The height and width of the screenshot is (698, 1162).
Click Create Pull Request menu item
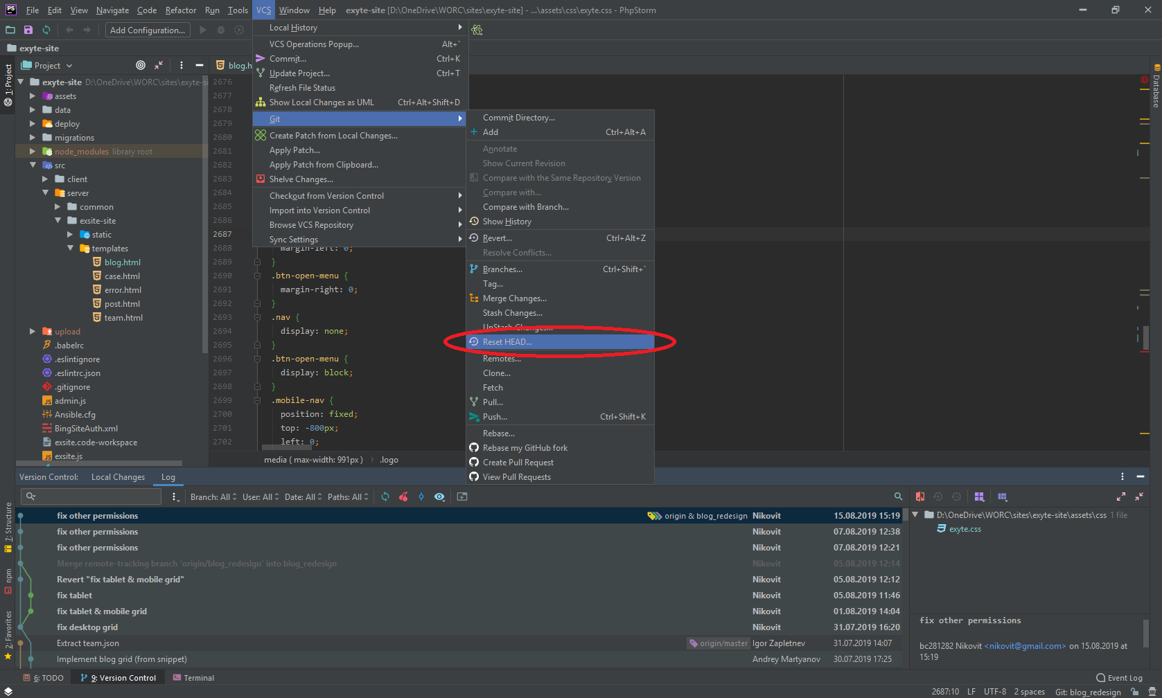[560, 463]
